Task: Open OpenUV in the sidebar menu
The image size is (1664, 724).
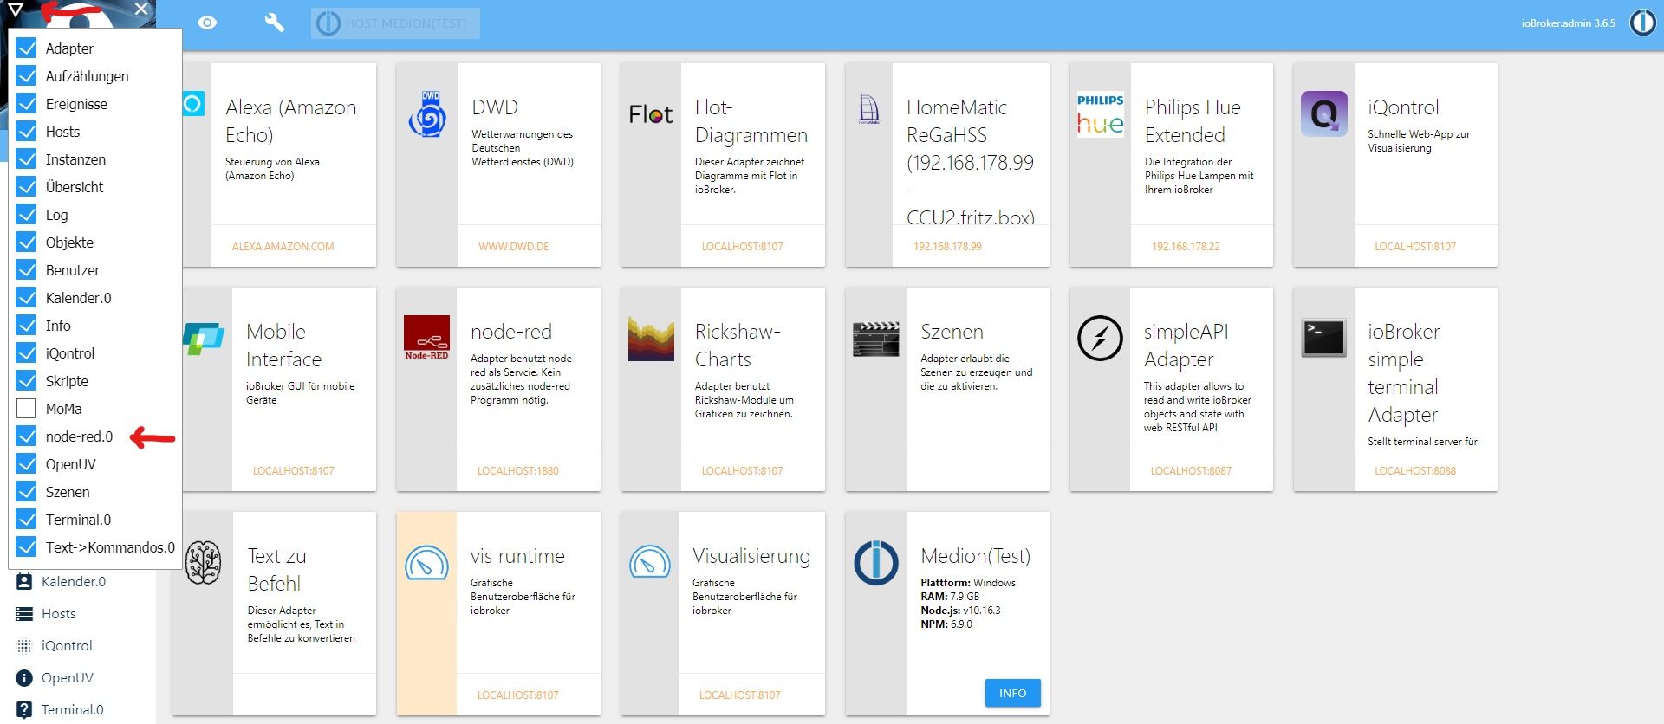Action: [x=68, y=678]
